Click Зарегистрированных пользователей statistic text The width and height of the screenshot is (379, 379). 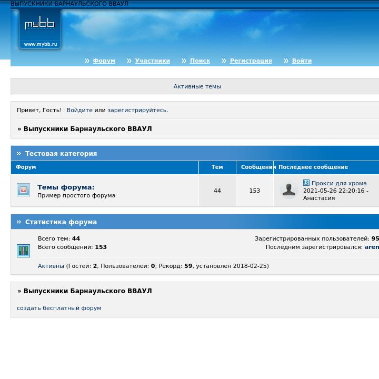pyautogui.click(x=317, y=238)
